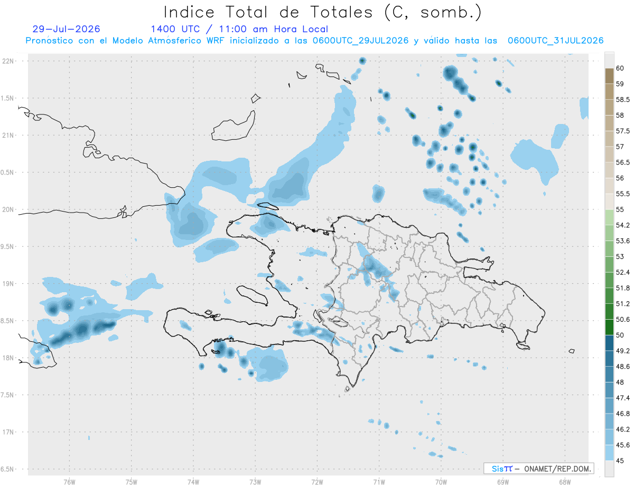Click the "7.5N" latitude label
The height and width of the screenshot is (489, 634).
click(7, 395)
